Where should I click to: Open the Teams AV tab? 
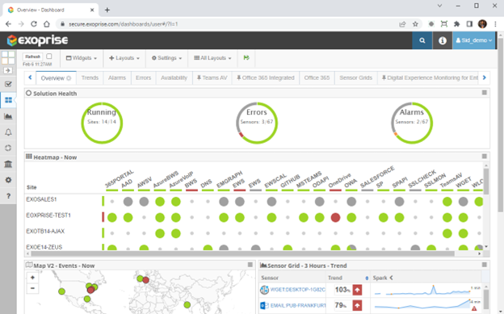coord(212,77)
